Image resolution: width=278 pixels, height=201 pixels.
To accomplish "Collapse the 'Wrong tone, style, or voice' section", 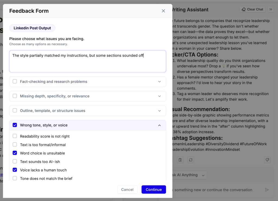I will point(160,125).
